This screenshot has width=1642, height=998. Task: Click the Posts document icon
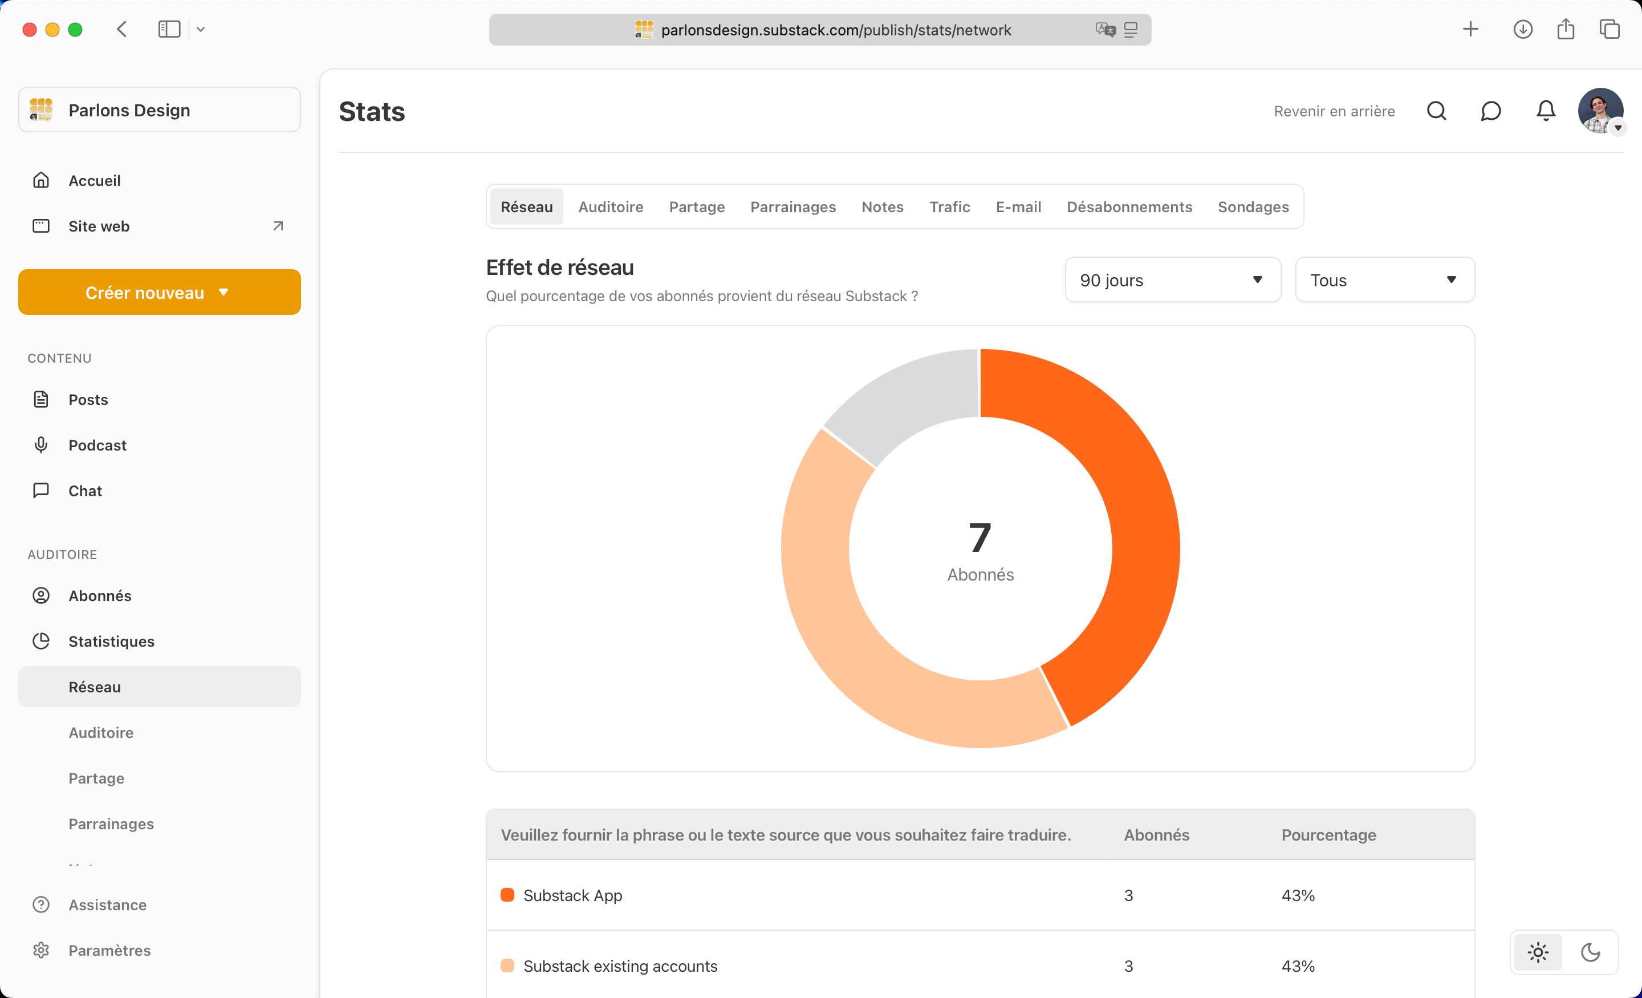(40, 399)
